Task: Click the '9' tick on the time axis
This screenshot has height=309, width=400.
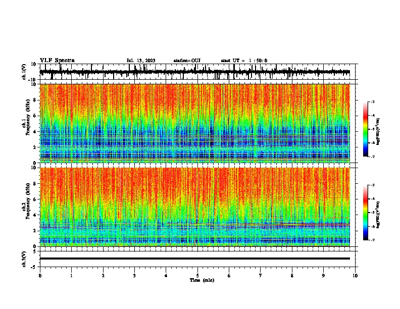Action: [x=323, y=276]
